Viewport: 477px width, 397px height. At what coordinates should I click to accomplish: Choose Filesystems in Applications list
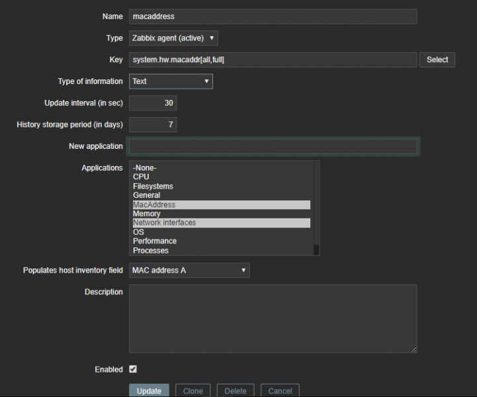point(153,187)
